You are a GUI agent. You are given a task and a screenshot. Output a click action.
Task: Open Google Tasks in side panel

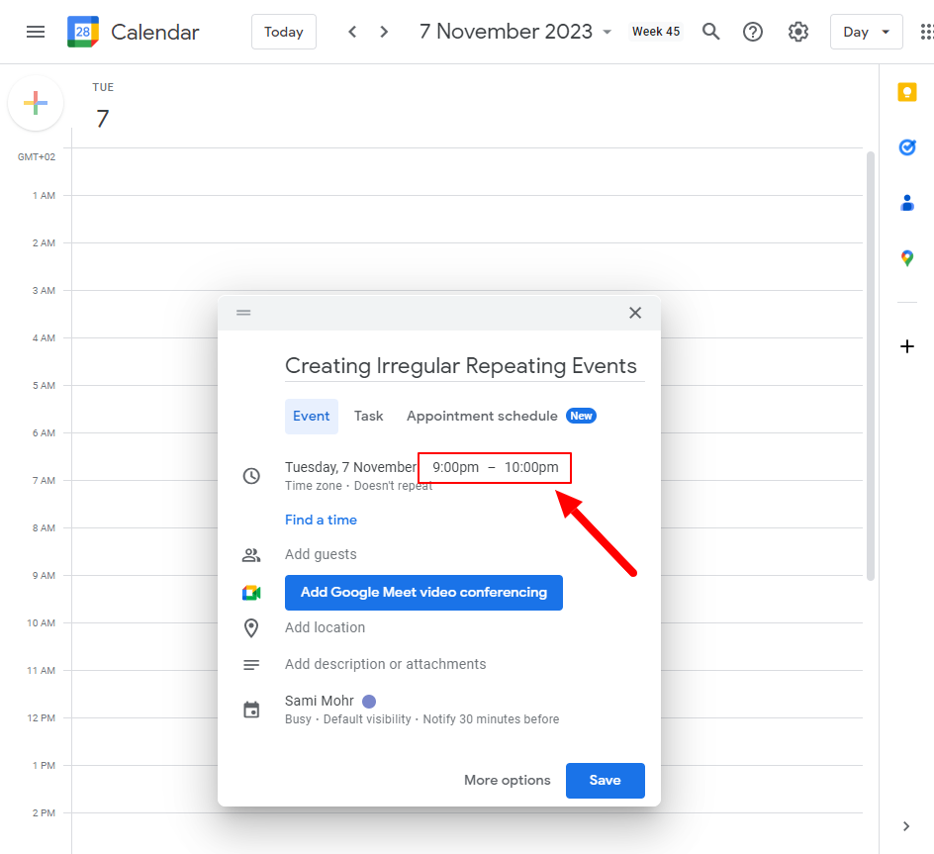tap(906, 147)
